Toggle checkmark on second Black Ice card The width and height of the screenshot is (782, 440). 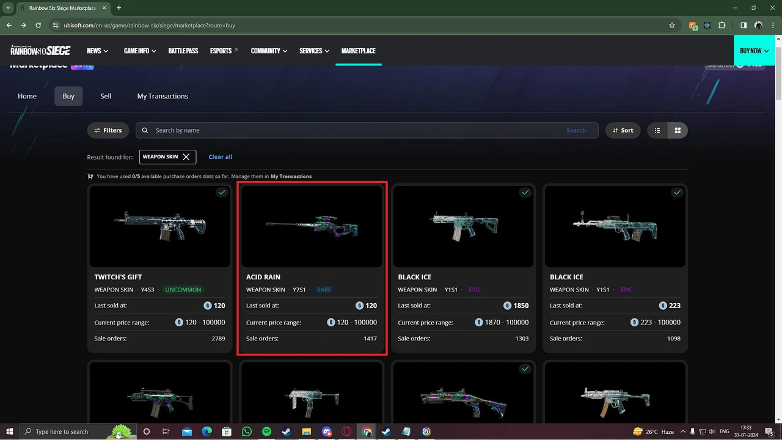click(677, 193)
